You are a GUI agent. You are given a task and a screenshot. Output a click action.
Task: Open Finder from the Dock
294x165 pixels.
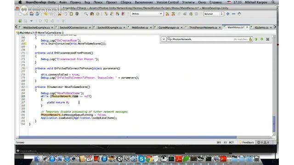click(37, 159)
